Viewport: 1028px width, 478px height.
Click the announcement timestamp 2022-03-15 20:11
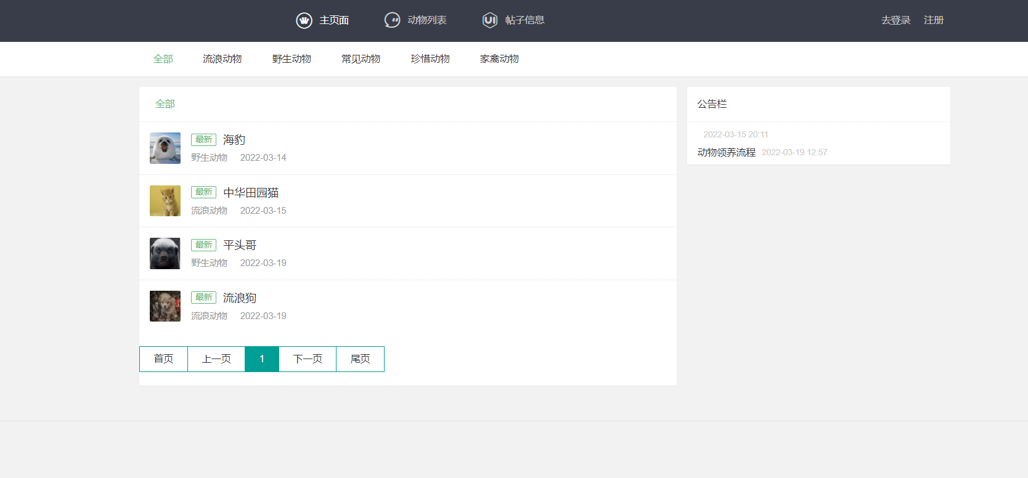736,134
